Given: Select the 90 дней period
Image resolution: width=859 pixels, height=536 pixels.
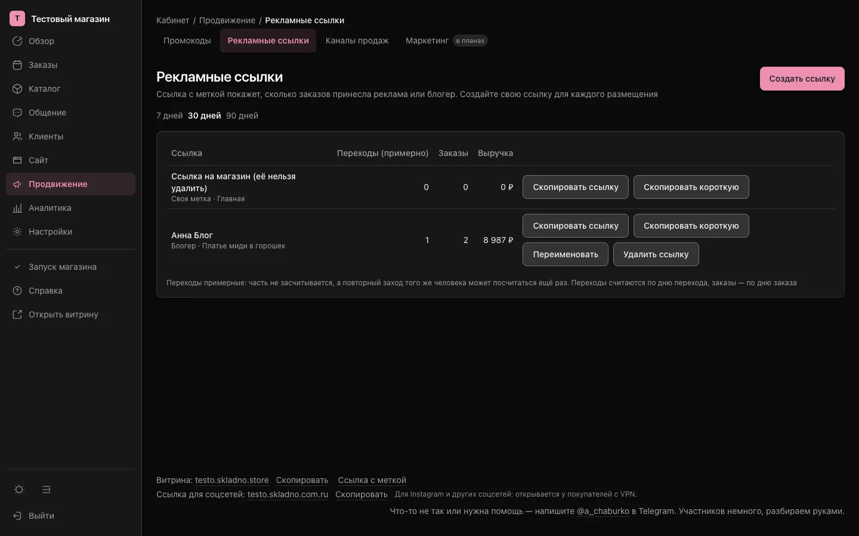Looking at the screenshot, I should pos(242,116).
